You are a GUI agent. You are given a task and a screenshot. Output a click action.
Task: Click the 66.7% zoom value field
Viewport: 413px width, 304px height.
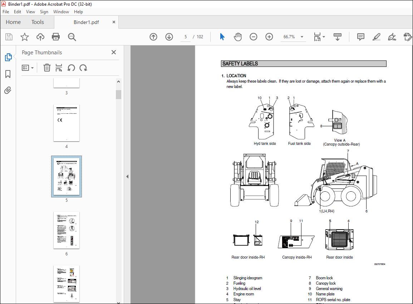pos(289,36)
